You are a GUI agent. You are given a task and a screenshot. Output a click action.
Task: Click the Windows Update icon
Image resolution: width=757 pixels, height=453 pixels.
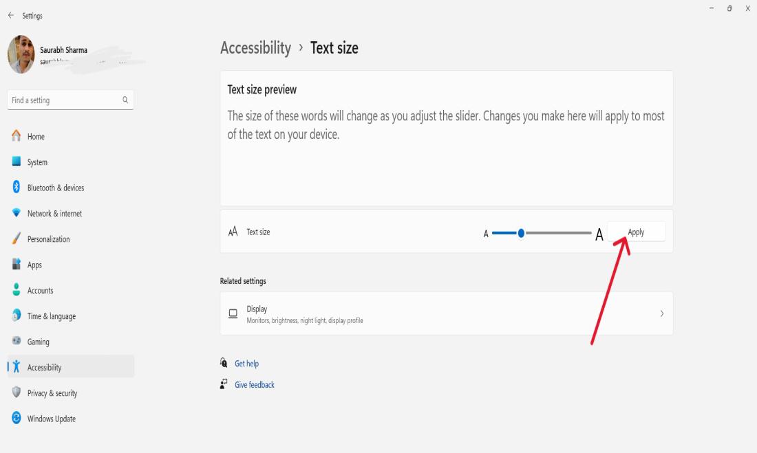17,419
